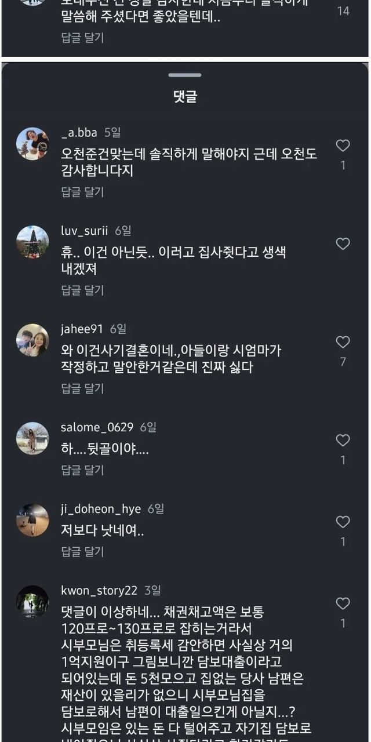
Task: Like the comment by _a.bba
Action: [x=343, y=145]
